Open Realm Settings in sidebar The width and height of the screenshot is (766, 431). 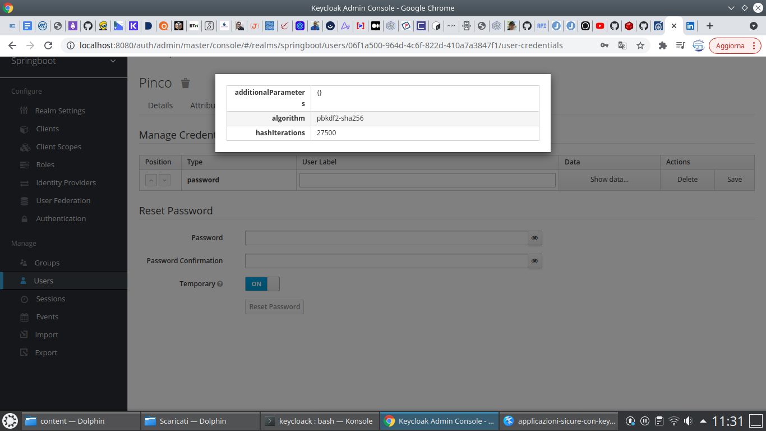(x=60, y=111)
